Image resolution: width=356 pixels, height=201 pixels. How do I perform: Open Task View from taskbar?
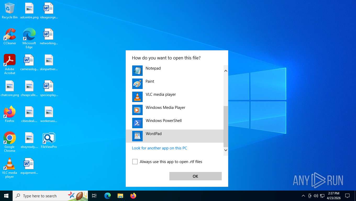tap(94, 196)
